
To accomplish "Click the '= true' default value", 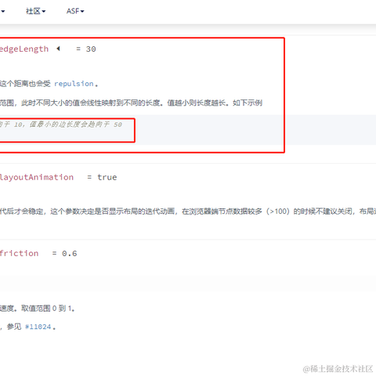I will pyautogui.click(x=102, y=177).
